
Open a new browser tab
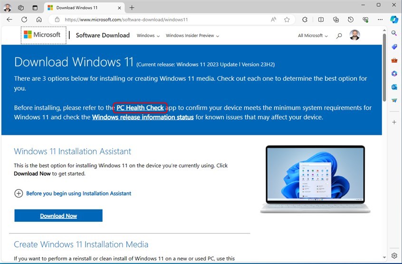click(x=132, y=8)
